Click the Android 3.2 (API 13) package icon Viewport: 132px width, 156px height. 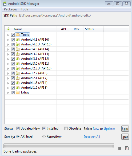[x=18, y=54]
